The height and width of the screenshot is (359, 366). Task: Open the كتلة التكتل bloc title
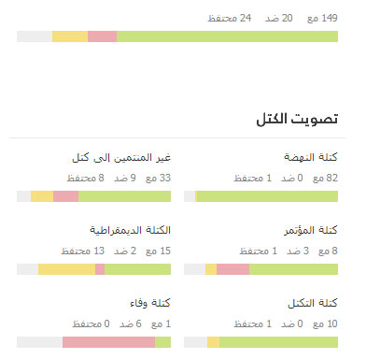point(313,303)
